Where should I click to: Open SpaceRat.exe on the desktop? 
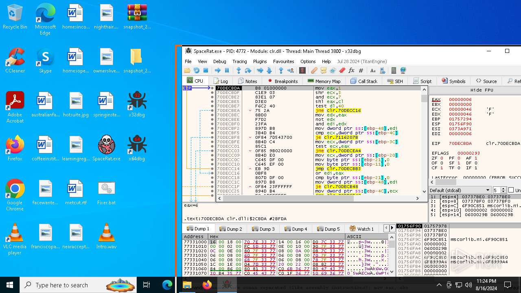(106, 148)
